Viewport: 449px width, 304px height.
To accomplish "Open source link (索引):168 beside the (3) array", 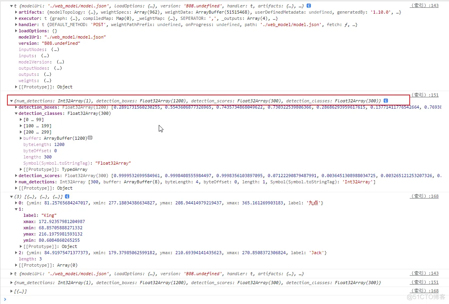I will tap(424, 196).
